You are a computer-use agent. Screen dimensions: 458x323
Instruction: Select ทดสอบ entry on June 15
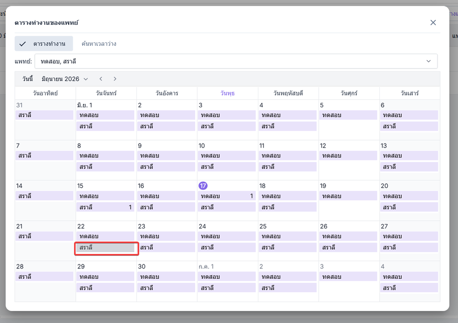tap(105, 196)
